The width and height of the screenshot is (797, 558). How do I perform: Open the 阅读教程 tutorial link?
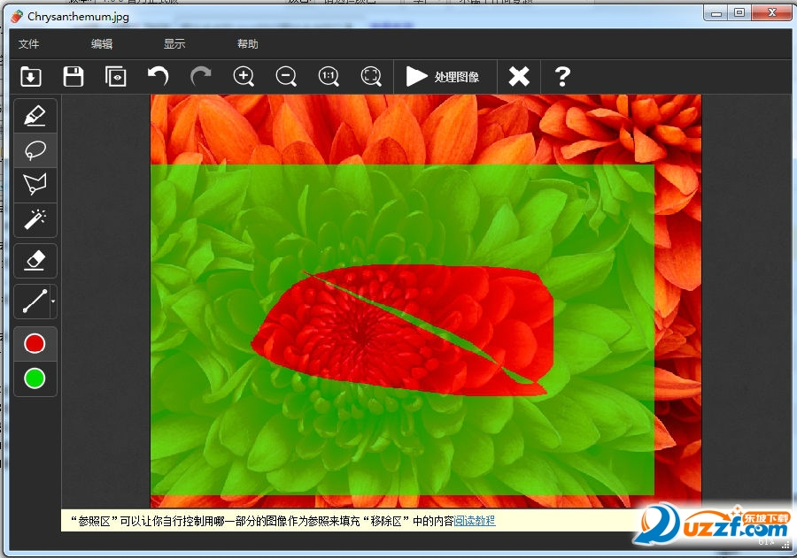point(475,521)
